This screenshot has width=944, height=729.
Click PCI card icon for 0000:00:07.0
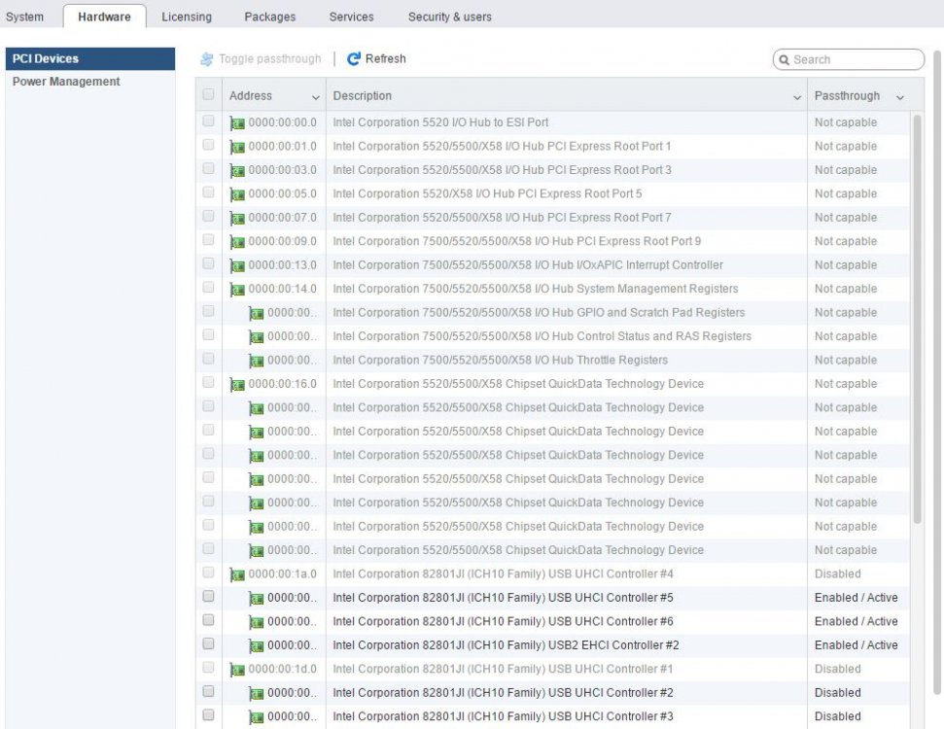tap(237, 219)
